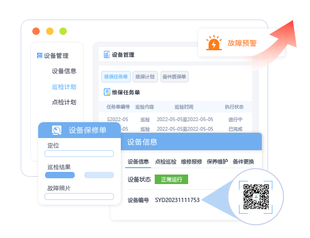Click the 巡检内容 column header
Image resolution: width=310 pixels, height=238 pixels.
[145, 107]
